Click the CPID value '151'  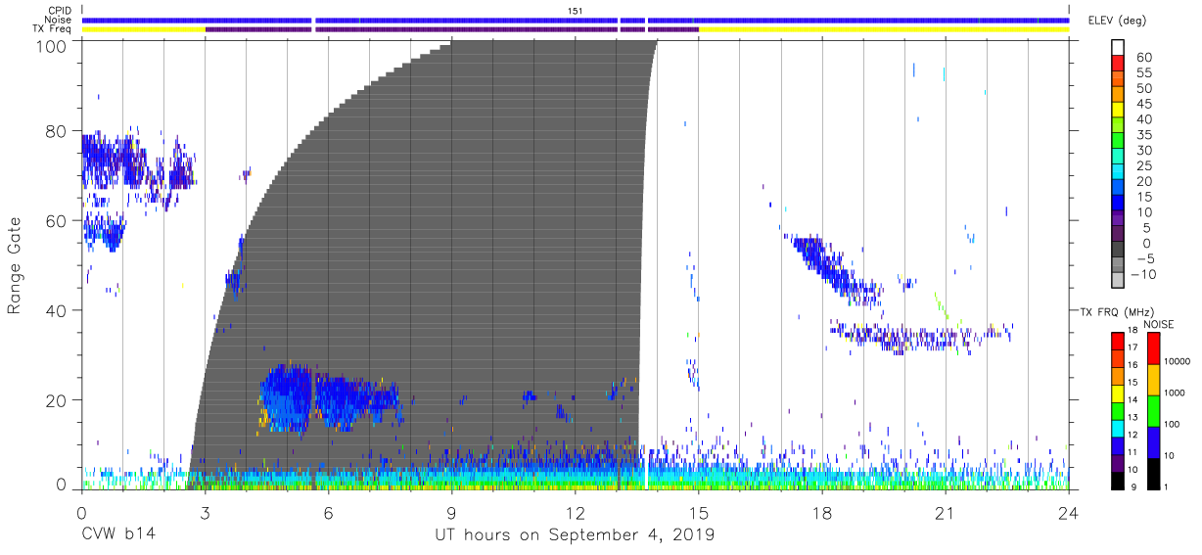[x=575, y=10]
